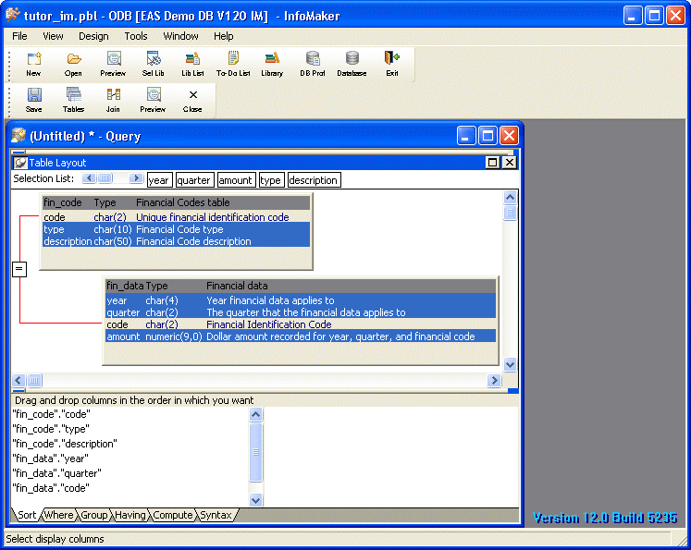Select "fin_code"."code" in sort list

tap(52, 414)
